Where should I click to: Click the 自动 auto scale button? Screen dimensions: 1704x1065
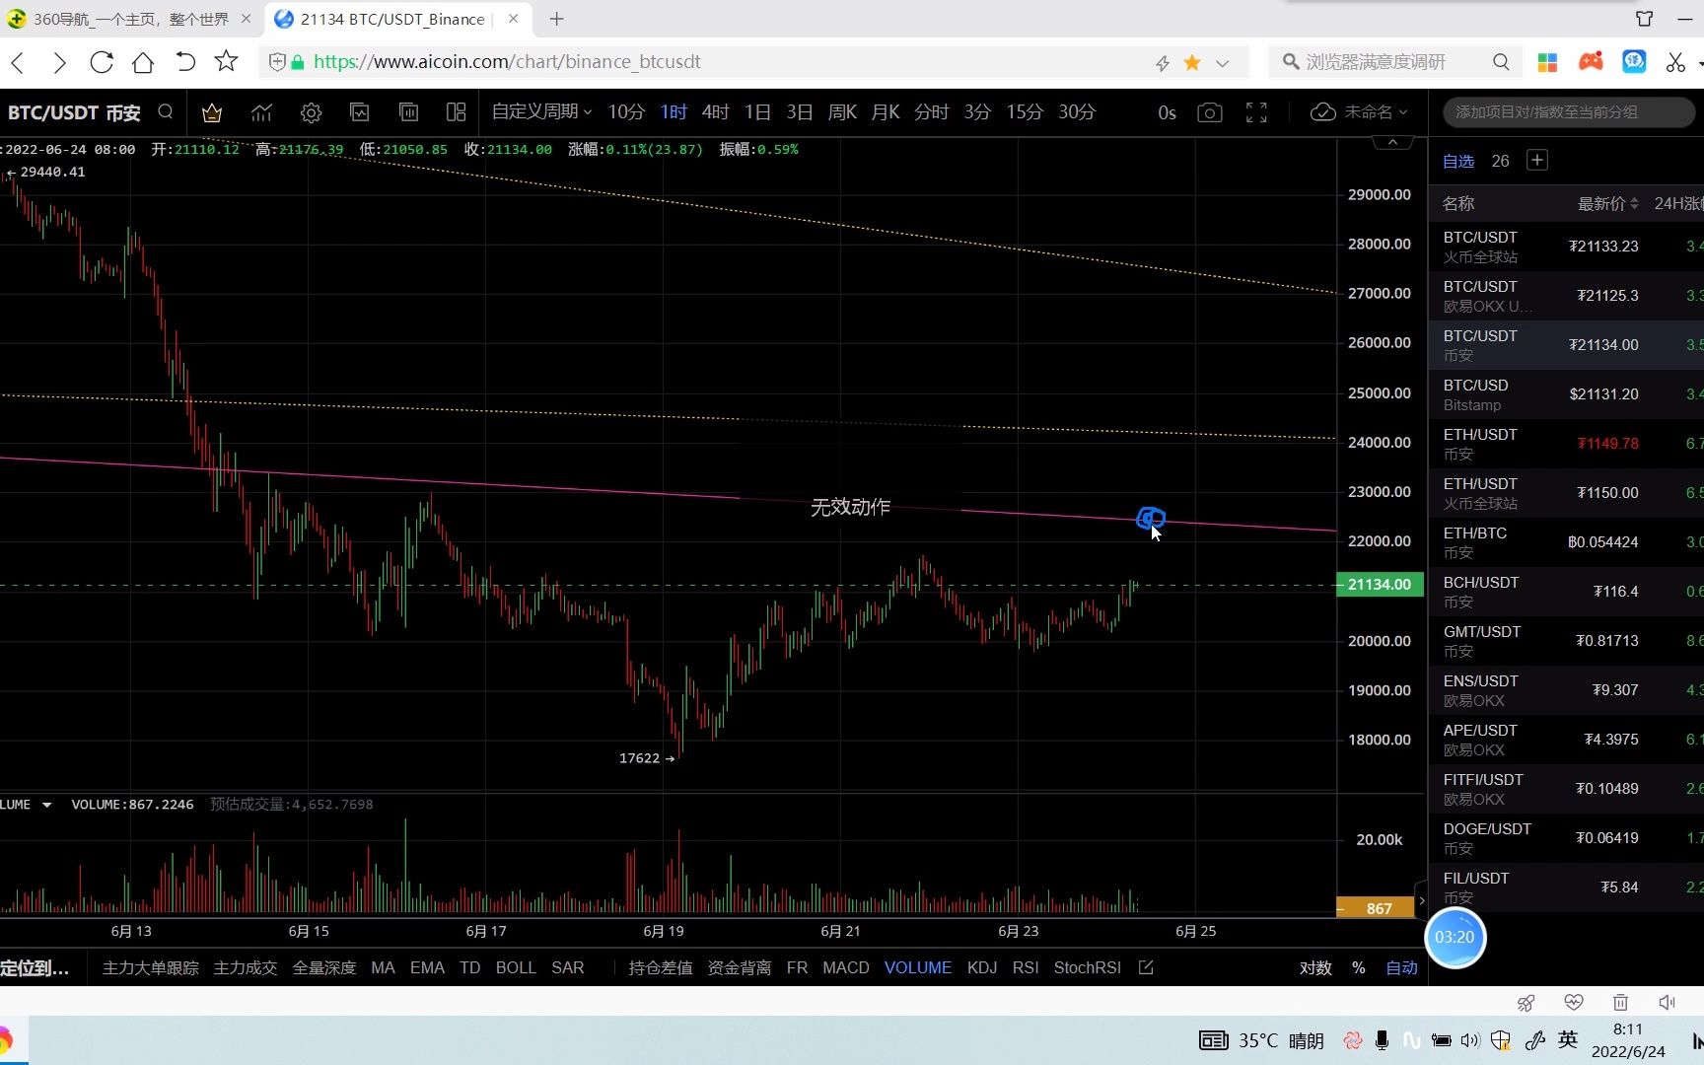pyautogui.click(x=1401, y=967)
